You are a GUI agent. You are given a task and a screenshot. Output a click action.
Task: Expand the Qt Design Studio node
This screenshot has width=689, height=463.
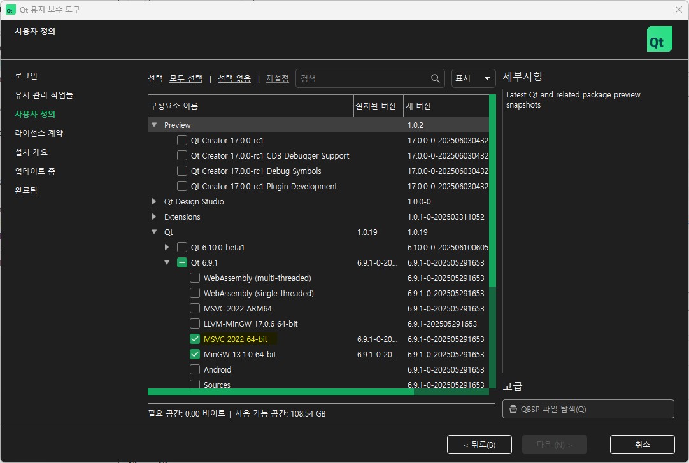(154, 201)
